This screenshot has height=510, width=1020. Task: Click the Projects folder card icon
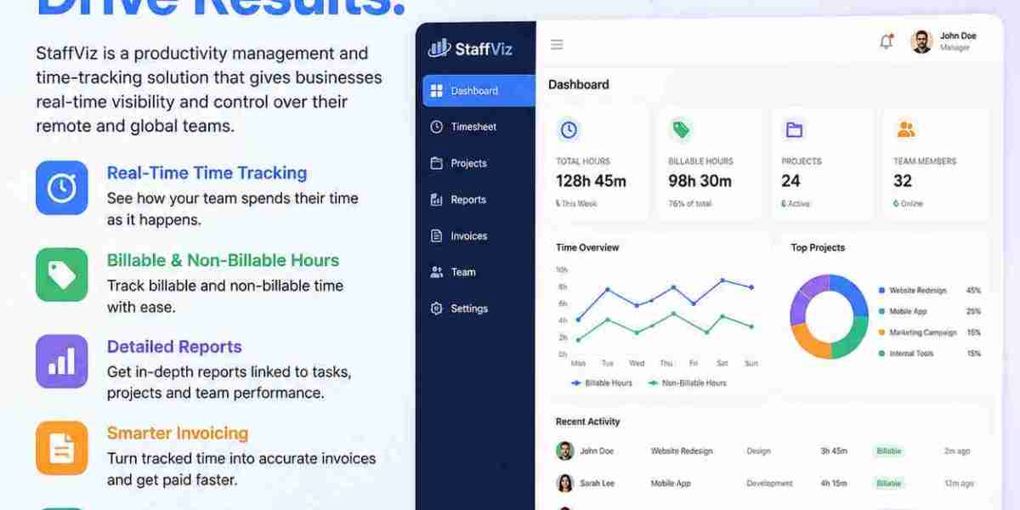click(794, 130)
